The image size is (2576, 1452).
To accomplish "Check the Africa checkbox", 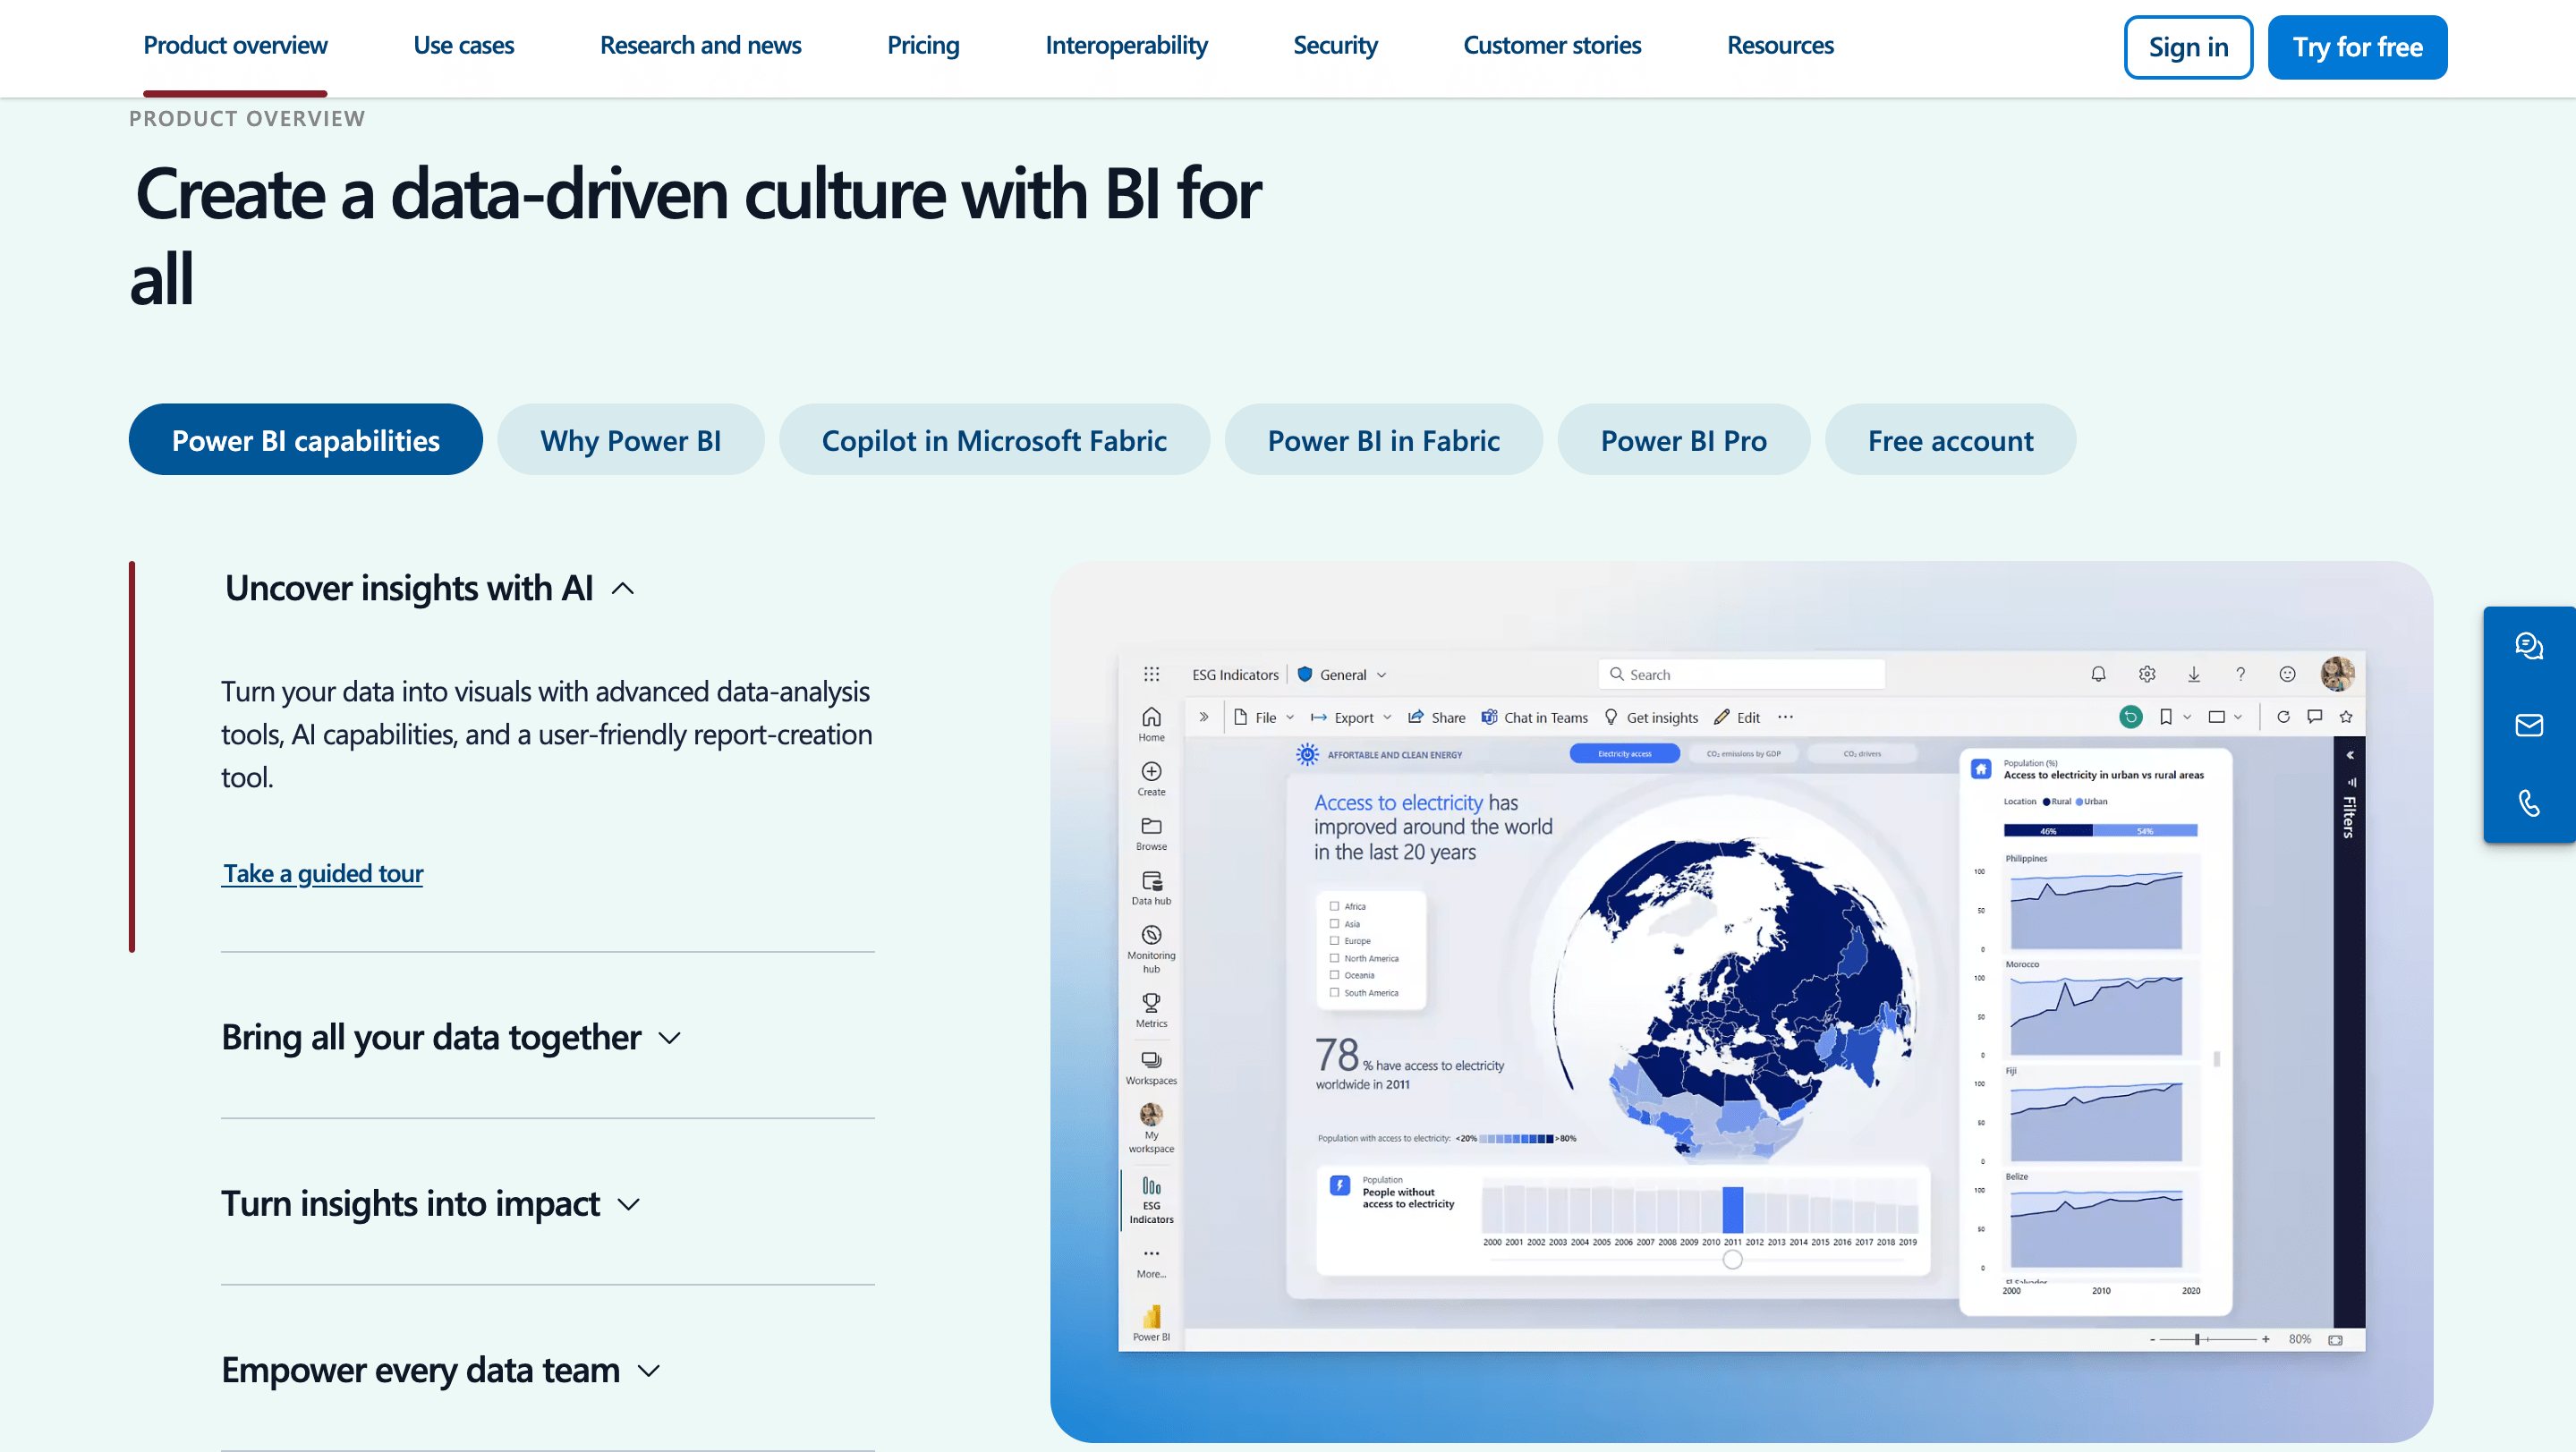I will click(1334, 906).
